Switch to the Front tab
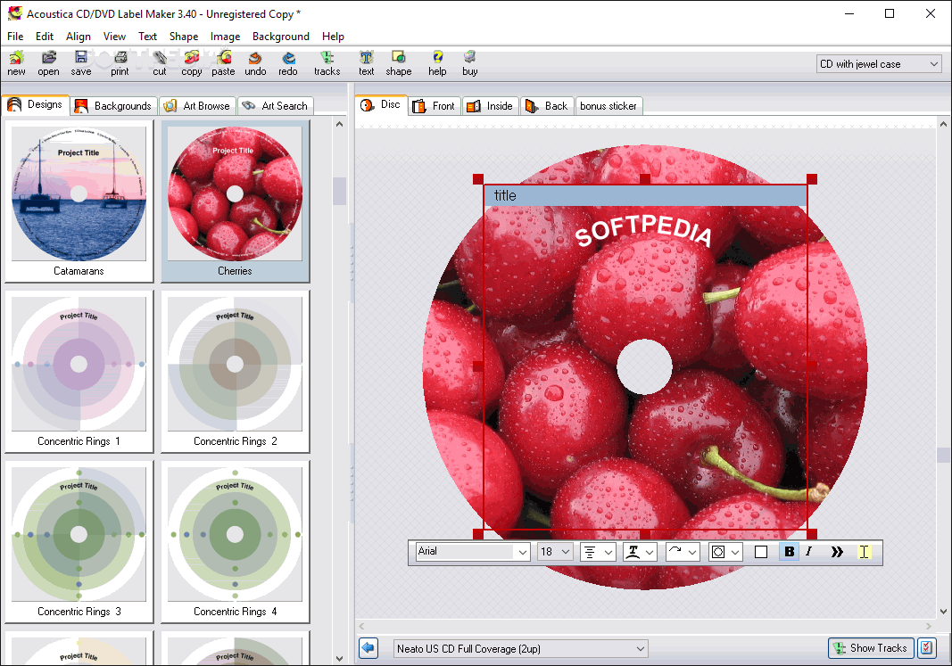Screen dimensions: 952x666 tap(435, 105)
